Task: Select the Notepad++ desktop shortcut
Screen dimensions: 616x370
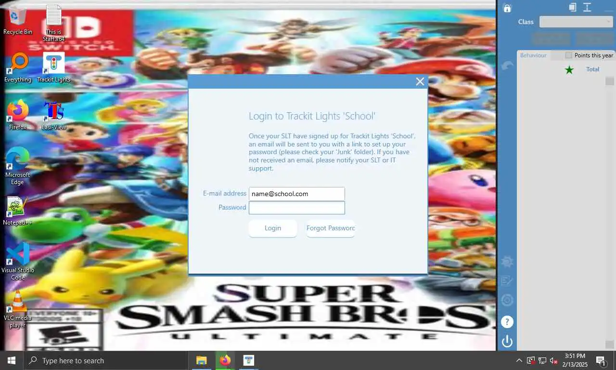Action: [x=18, y=211]
